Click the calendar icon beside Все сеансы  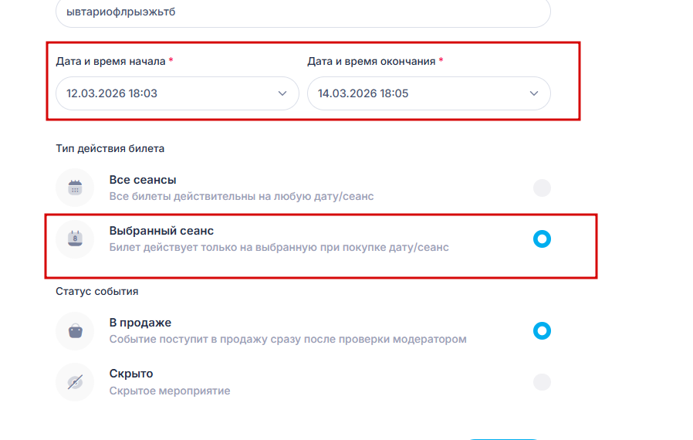pyautogui.click(x=75, y=188)
